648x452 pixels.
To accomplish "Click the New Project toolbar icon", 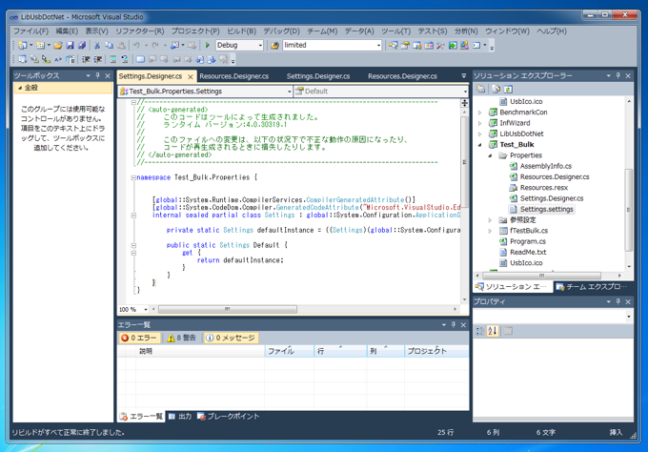I will (22, 45).
